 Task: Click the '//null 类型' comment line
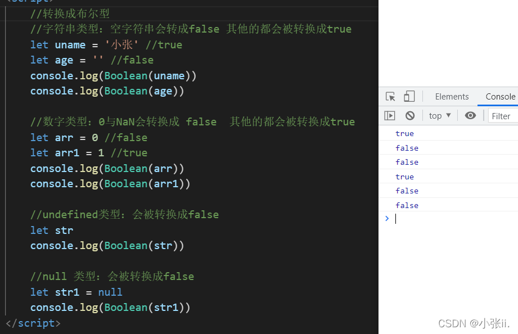point(112,276)
